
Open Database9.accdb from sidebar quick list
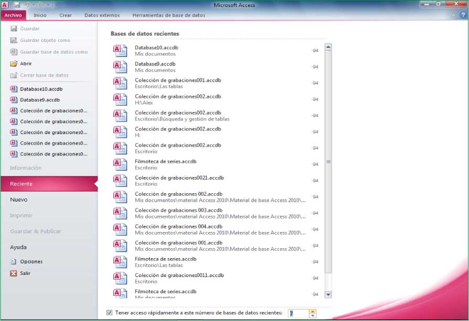click(x=40, y=99)
